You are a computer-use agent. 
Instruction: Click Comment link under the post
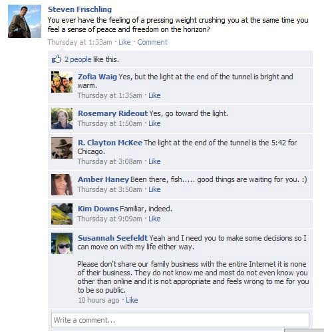pyautogui.click(x=152, y=42)
